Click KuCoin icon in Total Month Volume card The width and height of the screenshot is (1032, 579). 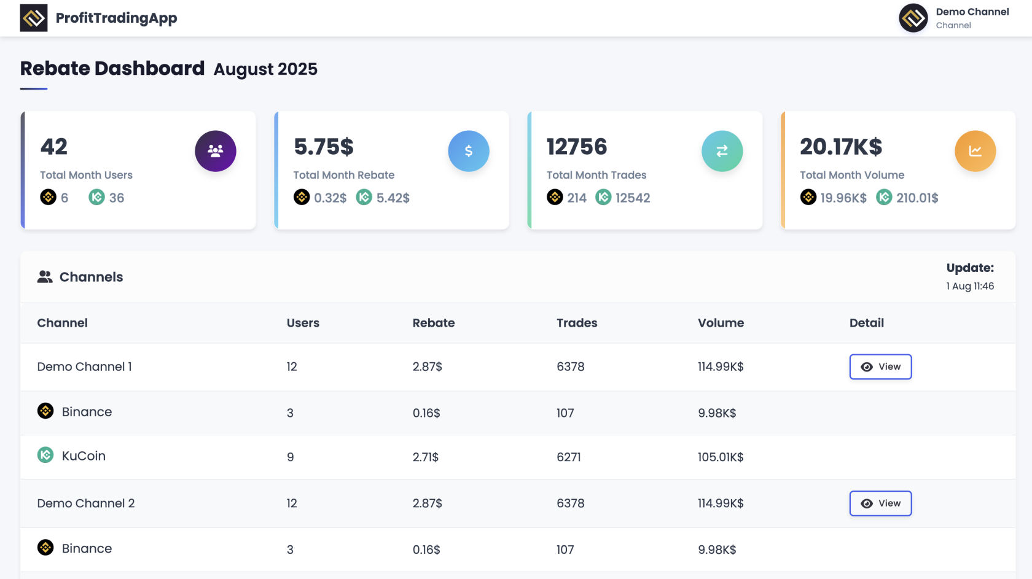(884, 197)
